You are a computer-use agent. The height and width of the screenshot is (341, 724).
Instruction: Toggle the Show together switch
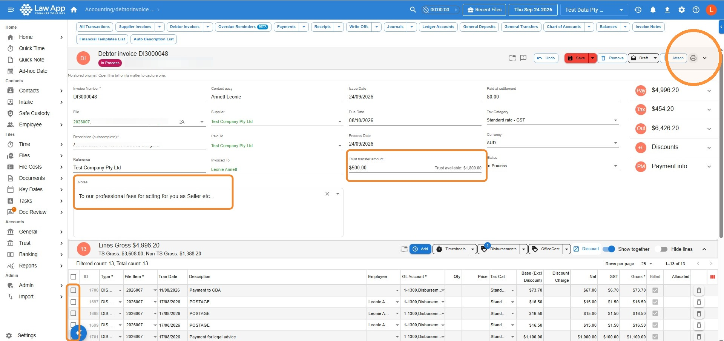coord(609,249)
